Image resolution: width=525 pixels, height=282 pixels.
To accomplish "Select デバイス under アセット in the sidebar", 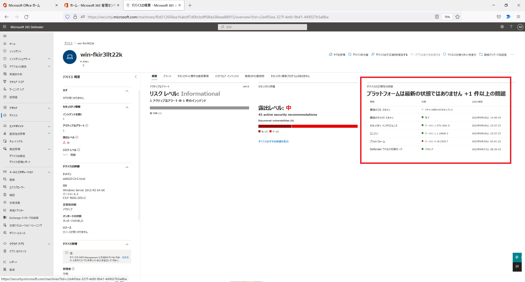I will point(13,115).
